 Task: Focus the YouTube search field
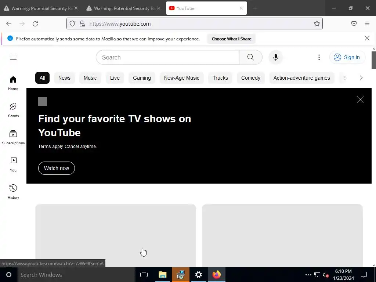pyautogui.click(x=167, y=57)
